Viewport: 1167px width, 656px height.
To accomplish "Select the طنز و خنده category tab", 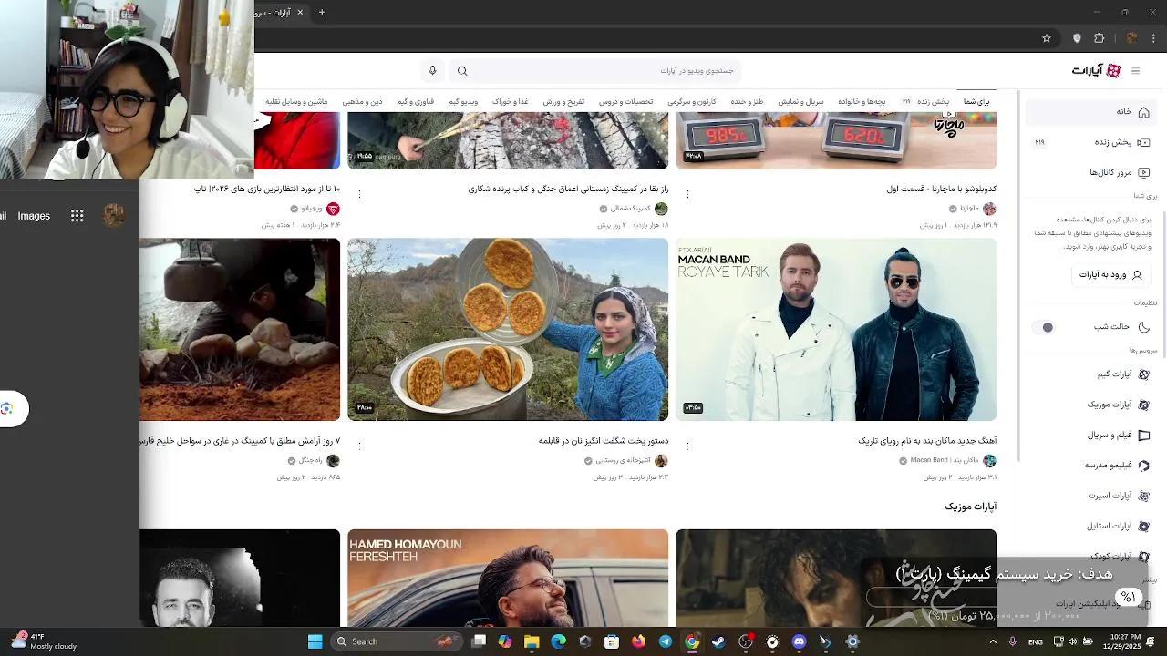I will 747,101.
